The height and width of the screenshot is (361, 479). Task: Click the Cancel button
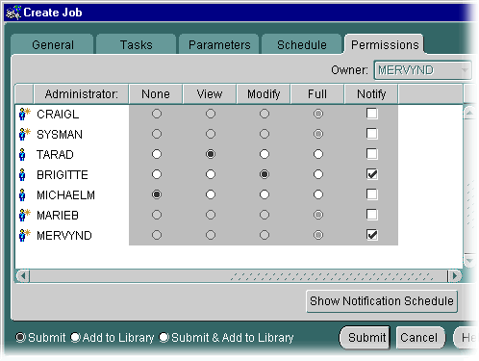tap(420, 338)
